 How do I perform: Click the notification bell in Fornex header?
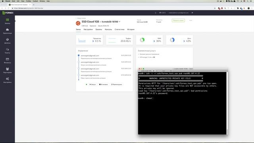156,13
